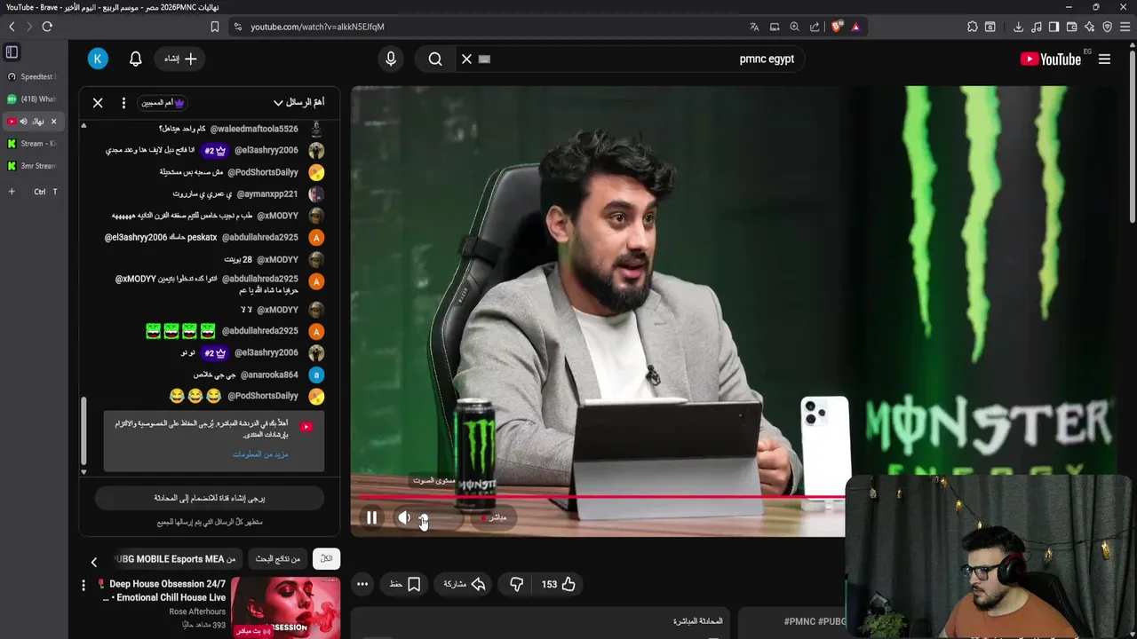Screen dimensions: 1137x639
Task: Expand the top messages (أهم الرسائل) dropdown
Action: (298, 103)
